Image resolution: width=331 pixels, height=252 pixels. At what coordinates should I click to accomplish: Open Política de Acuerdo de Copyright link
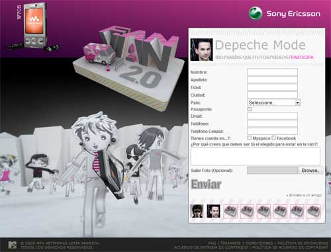(290, 247)
